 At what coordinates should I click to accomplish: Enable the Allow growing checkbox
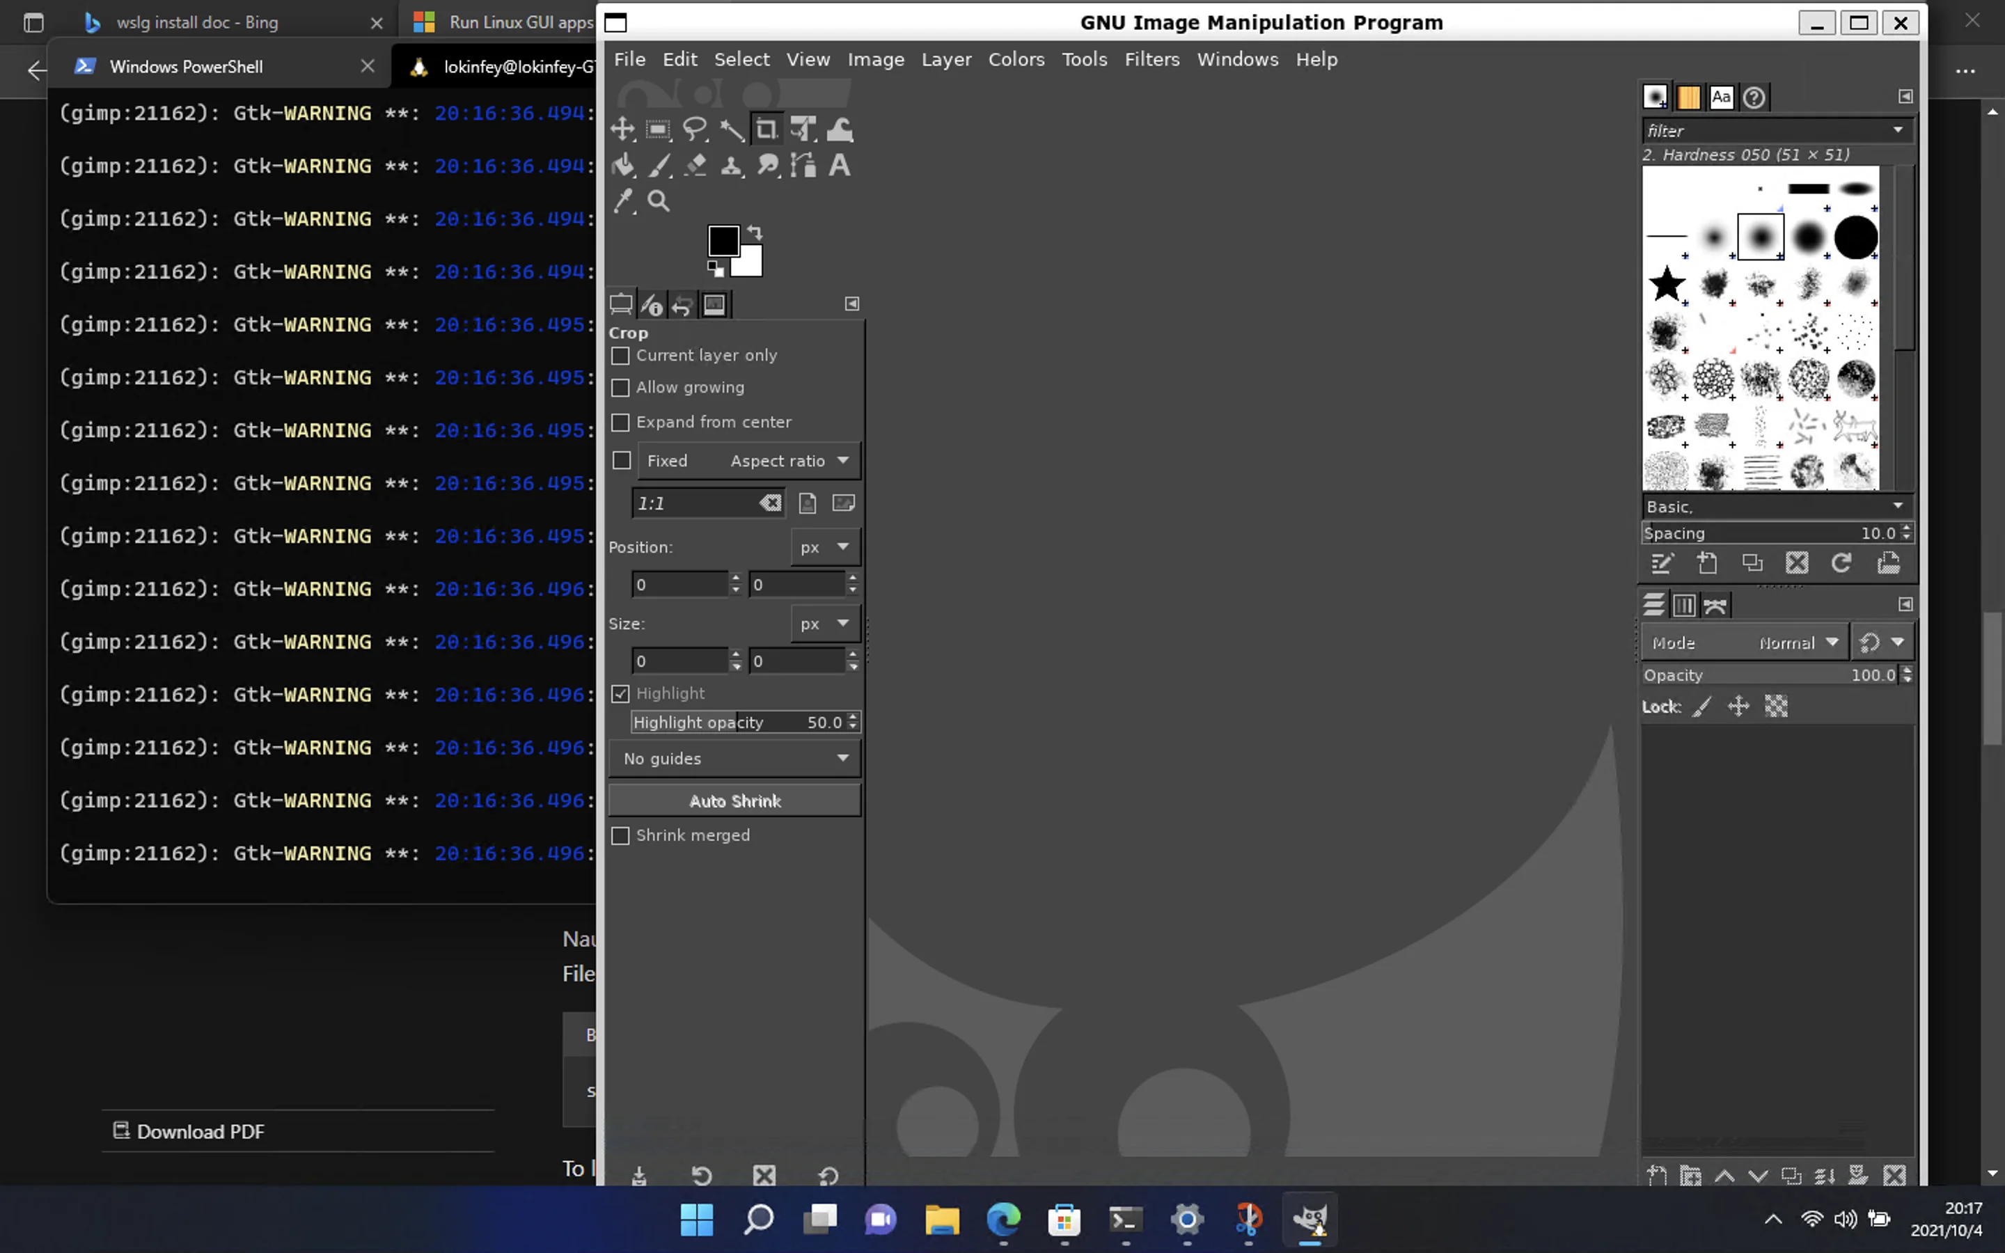coord(620,388)
